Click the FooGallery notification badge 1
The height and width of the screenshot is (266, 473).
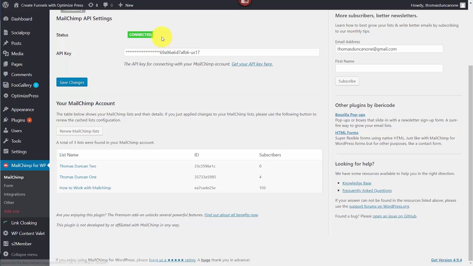(x=36, y=85)
